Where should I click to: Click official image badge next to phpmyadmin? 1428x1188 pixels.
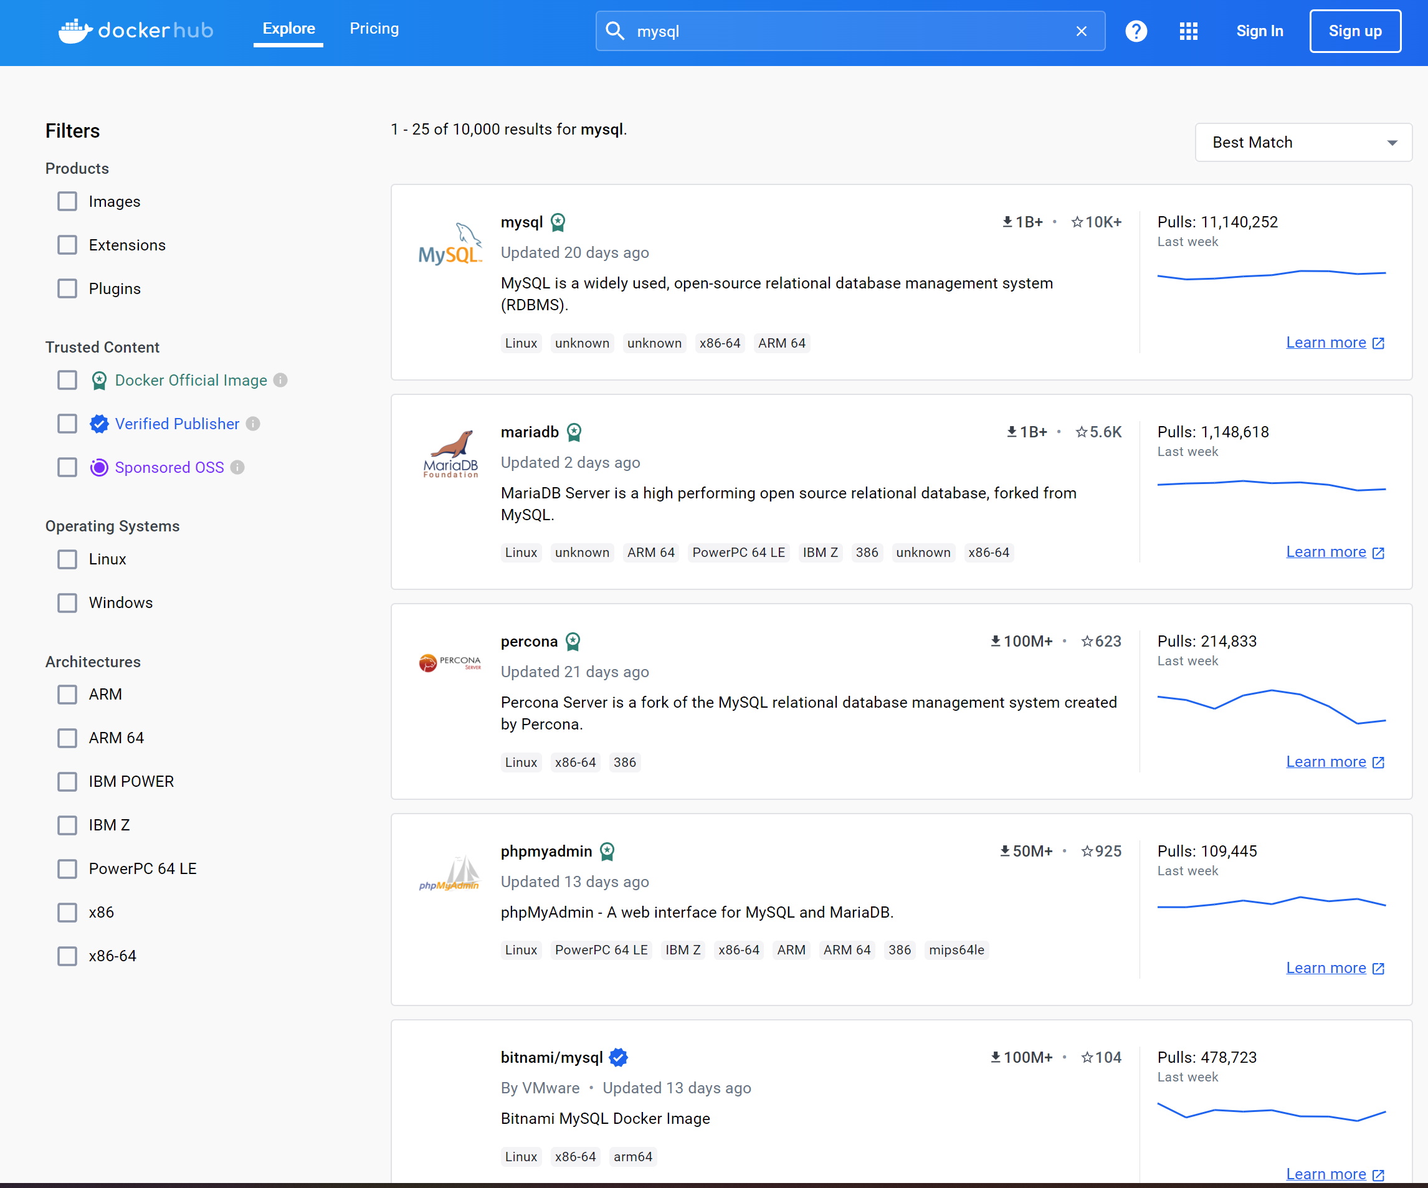pos(607,852)
